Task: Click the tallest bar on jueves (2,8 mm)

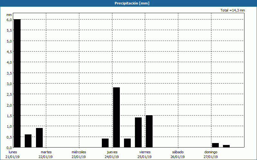Action: [x=116, y=117]
